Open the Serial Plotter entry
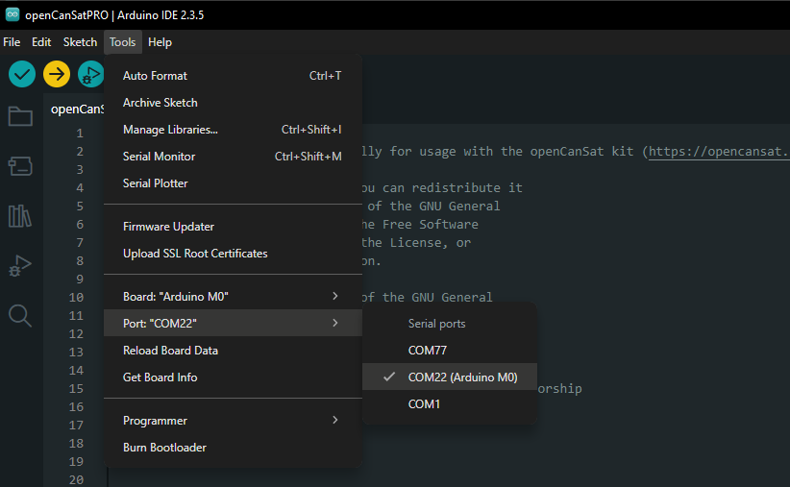The image size is (790, 487). click(233, 183)
